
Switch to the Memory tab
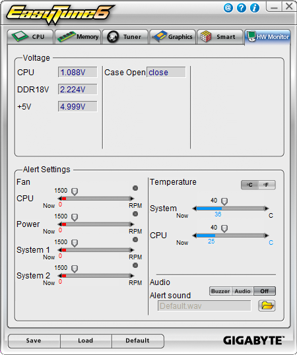click(x=78, y=36)
